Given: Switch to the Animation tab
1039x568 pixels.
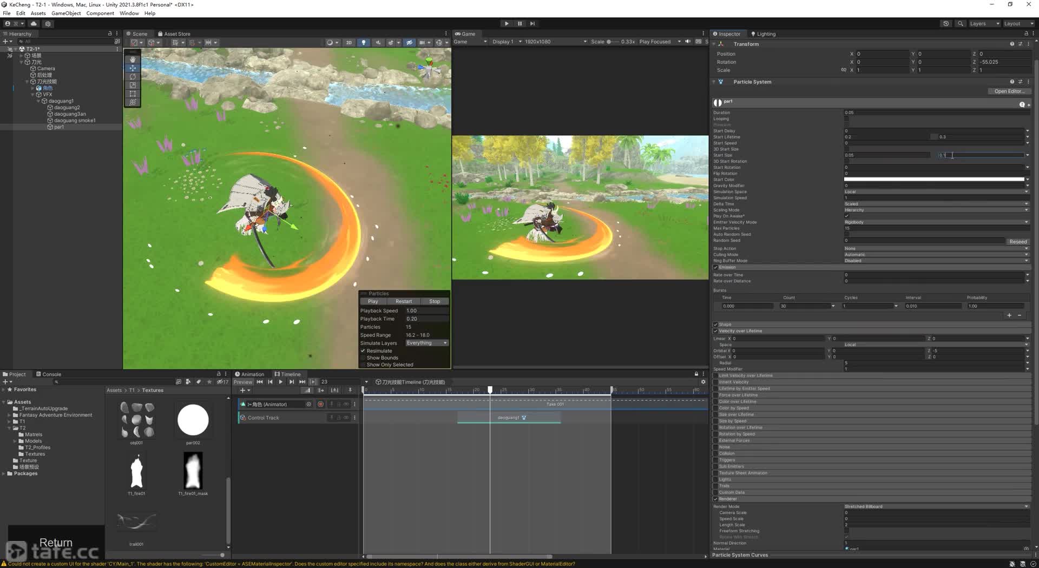Looking at the screenshot, I should coord(249,374).
